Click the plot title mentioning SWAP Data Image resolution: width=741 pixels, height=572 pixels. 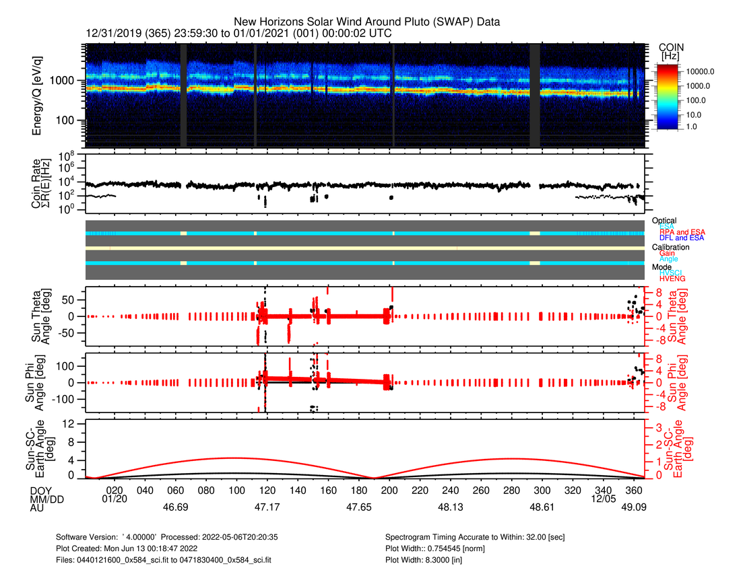point(366,22)
